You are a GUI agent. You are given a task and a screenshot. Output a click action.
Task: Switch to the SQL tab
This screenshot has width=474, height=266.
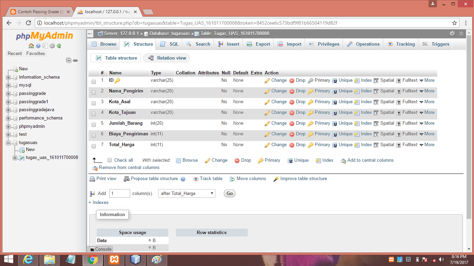tap(169, 44)
